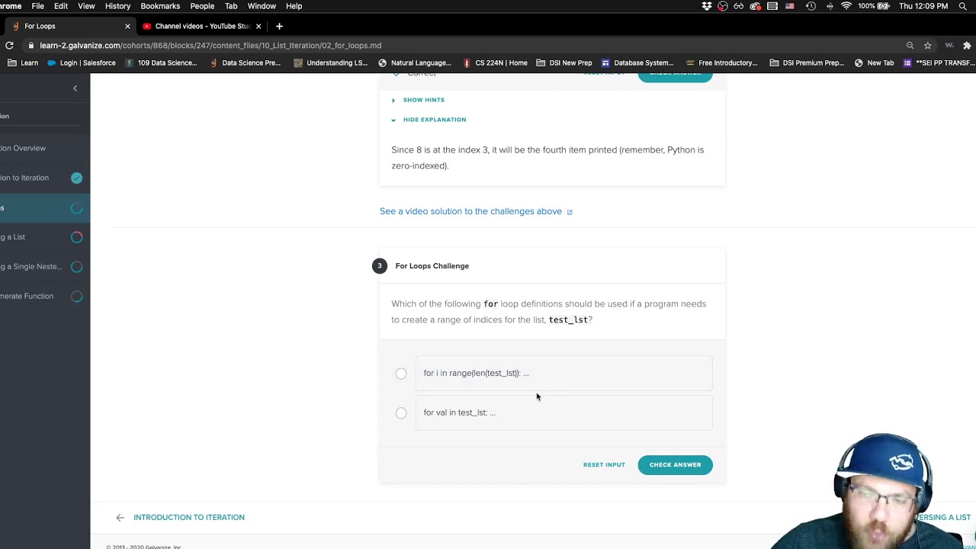Open Time Machine menu bar icon
The width and height of the screenshot is (976, 549).
(x=811, y=6)
